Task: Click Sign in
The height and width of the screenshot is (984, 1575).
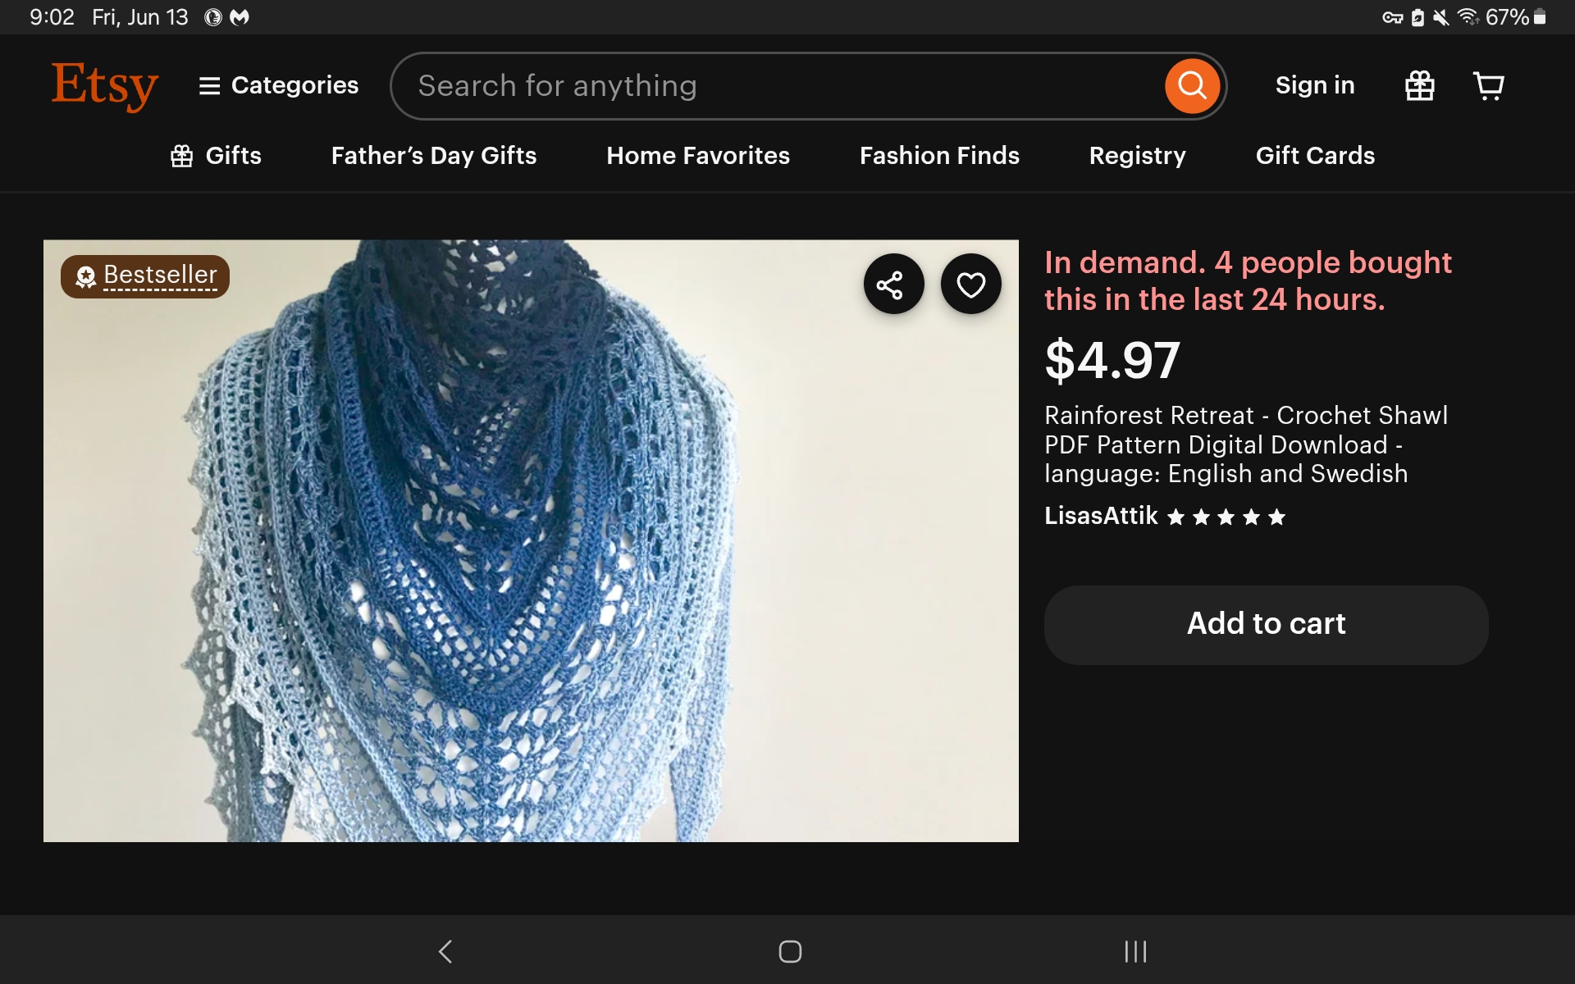Action: tap(1315, 85)
